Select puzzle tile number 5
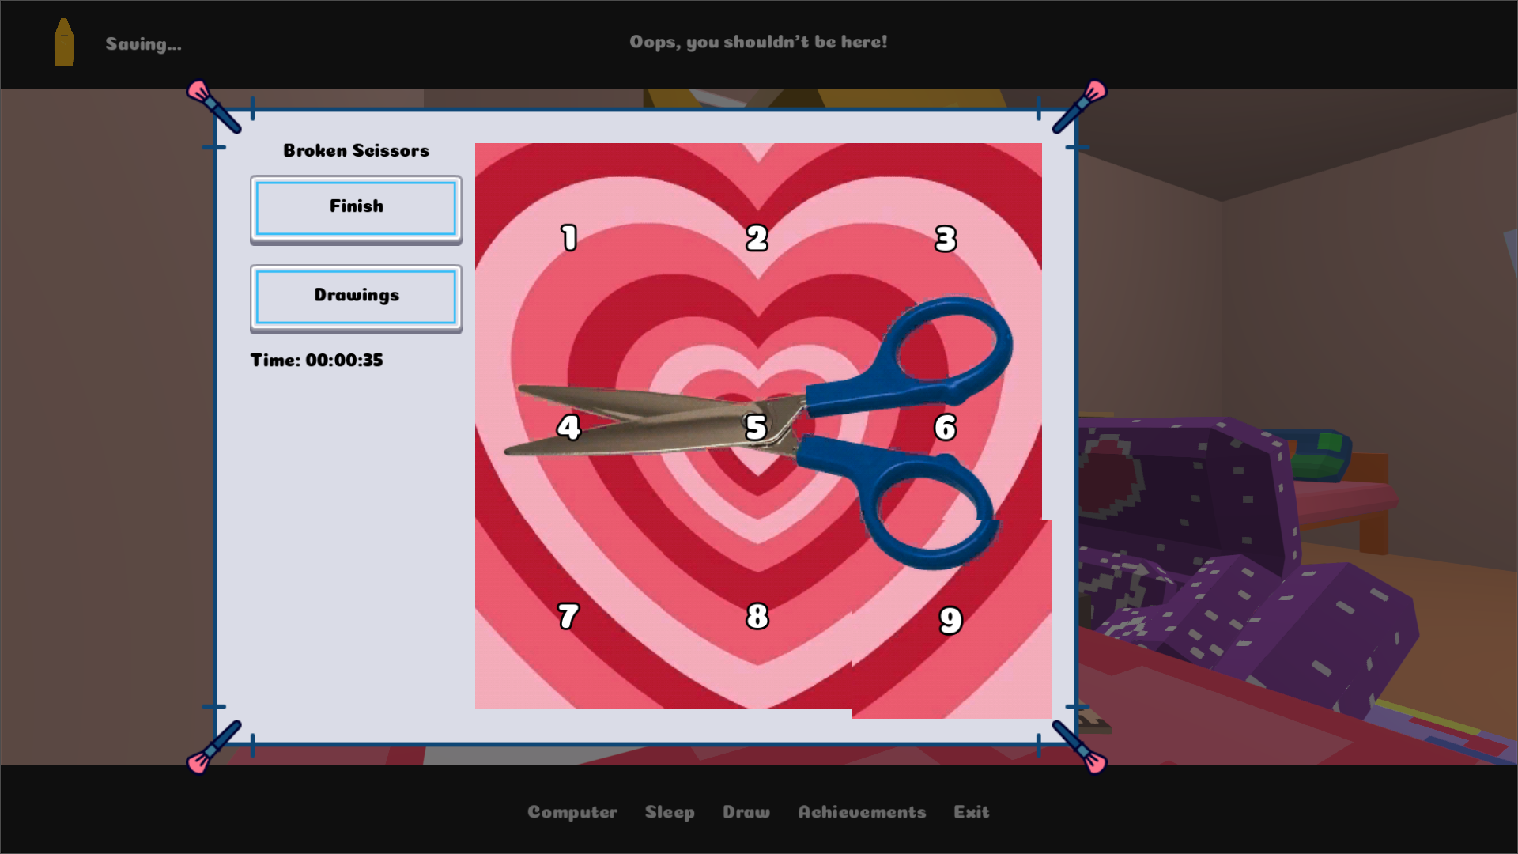This screenshot has width=1518, height=854. pos(757,426)
